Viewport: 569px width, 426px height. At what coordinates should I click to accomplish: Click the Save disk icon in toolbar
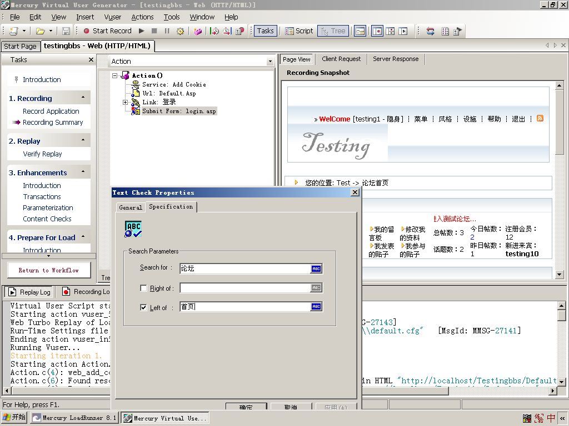[66, 31]
